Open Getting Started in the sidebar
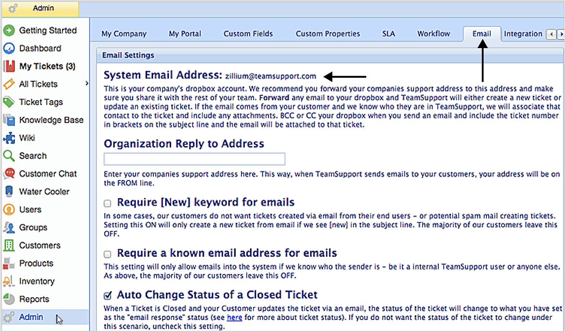The image size is (565, 332). 48,30
